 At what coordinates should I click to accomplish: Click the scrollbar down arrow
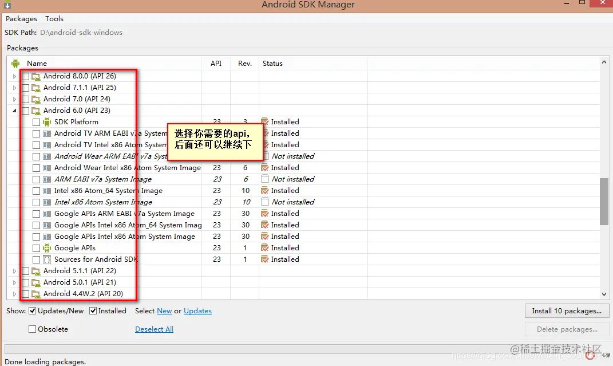604,294
